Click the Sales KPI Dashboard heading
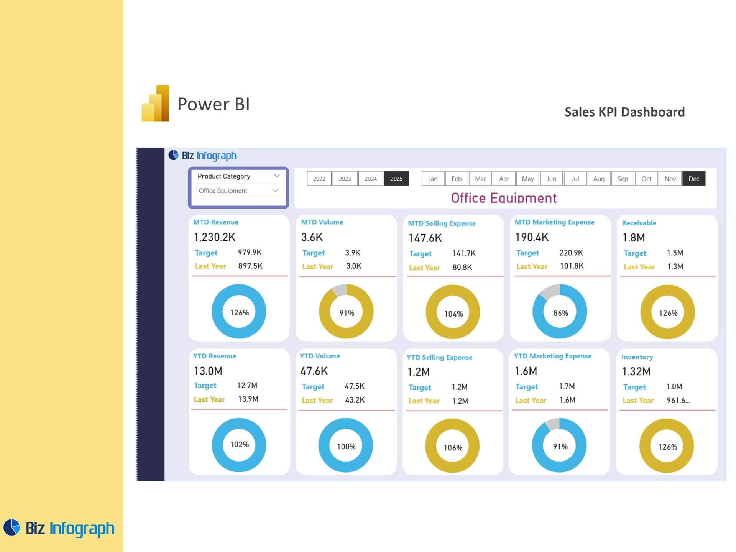This screenshot has width=736, height=552. 624,112
